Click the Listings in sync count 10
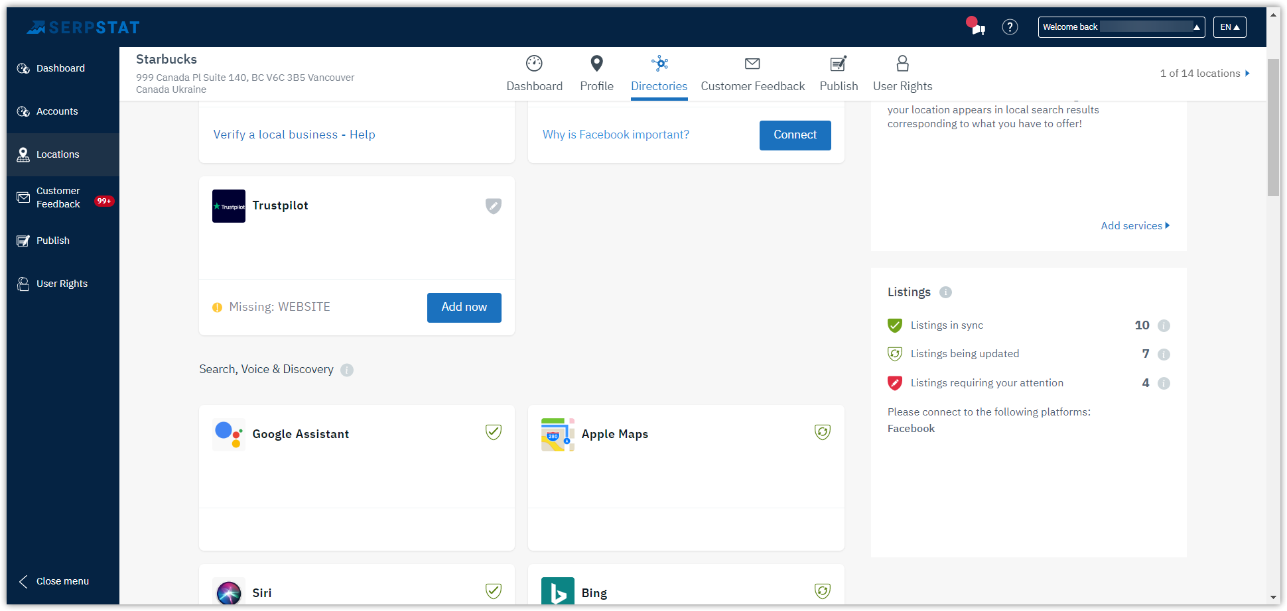 [1142, 325]
